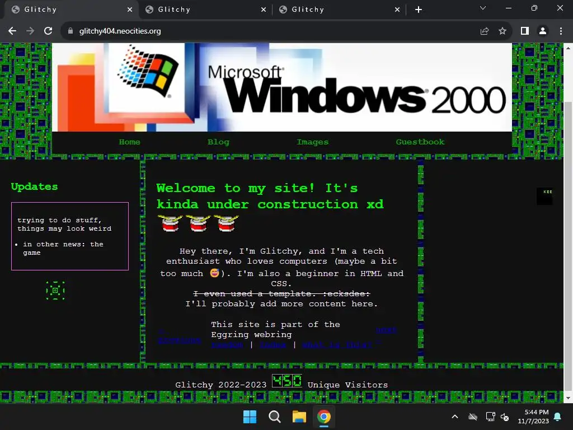Click the 450 visitor counter
Image resolution: width=573 pixels, height=430 pixels.
(x=287, y=381)
